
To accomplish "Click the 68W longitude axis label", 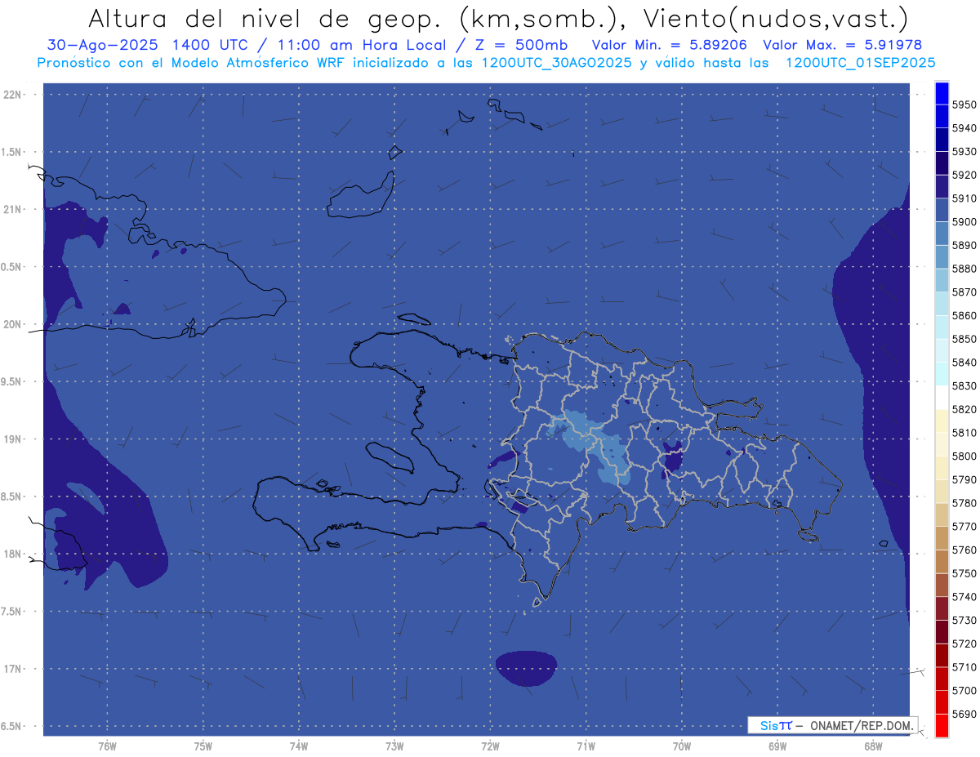I will coord(872,746).
